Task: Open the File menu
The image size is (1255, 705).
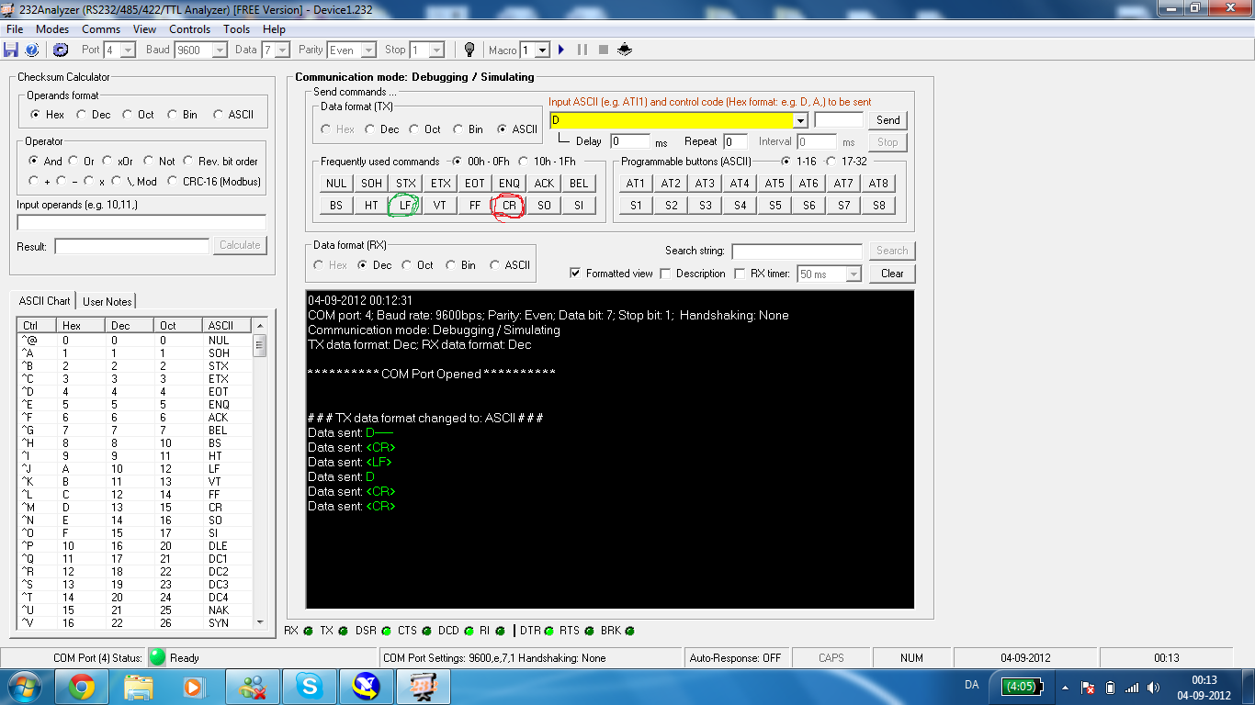Action: (x=15, y=29)
